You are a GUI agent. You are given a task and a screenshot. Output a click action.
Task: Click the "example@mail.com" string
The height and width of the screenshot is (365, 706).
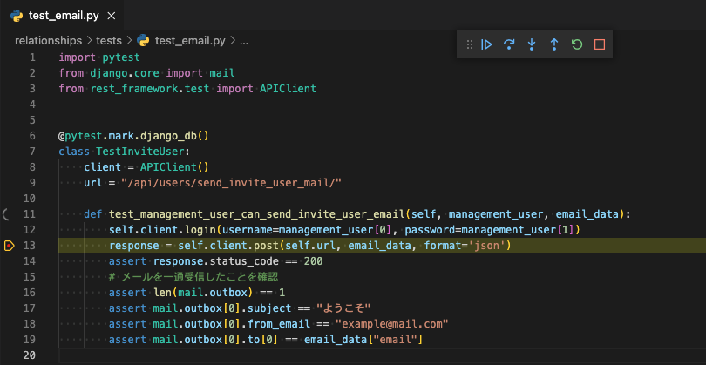click(392, 323)
